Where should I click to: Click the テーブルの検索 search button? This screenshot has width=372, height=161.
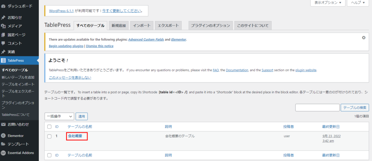pyautogui.click(x=355, y=108)
